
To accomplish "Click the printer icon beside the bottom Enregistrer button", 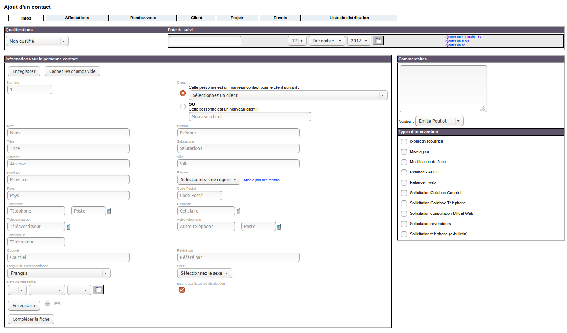I will point(47,303).
